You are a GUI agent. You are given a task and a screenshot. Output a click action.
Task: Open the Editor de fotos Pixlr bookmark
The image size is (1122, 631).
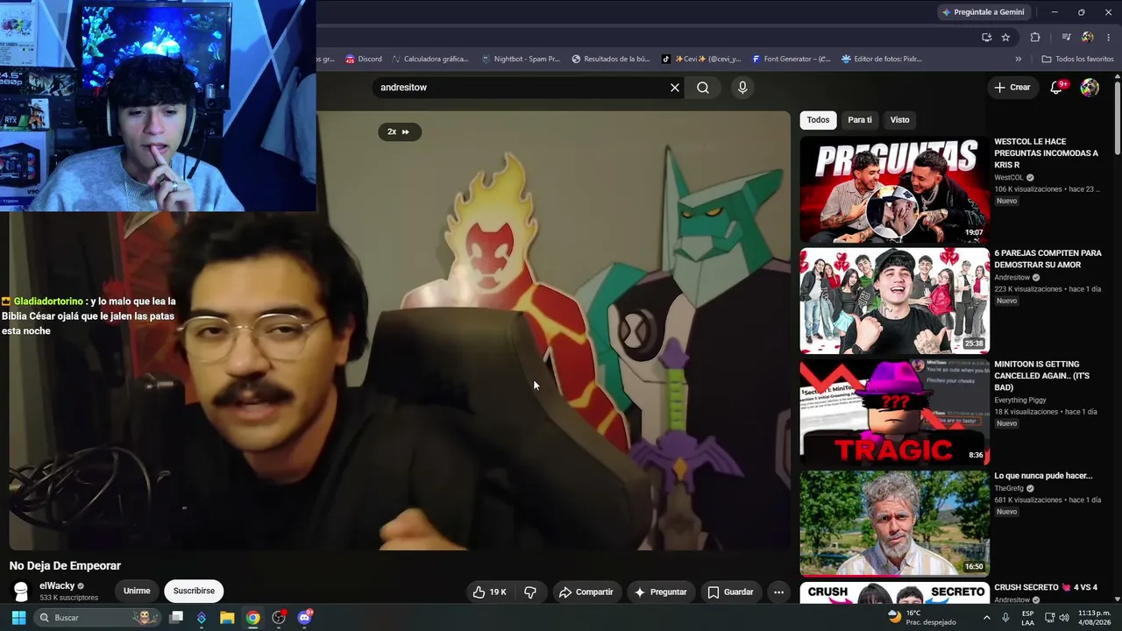[x=882, y=59]
